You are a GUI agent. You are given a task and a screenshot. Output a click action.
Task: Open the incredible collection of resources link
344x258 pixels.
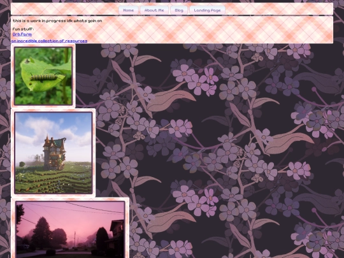click(49, 41)
